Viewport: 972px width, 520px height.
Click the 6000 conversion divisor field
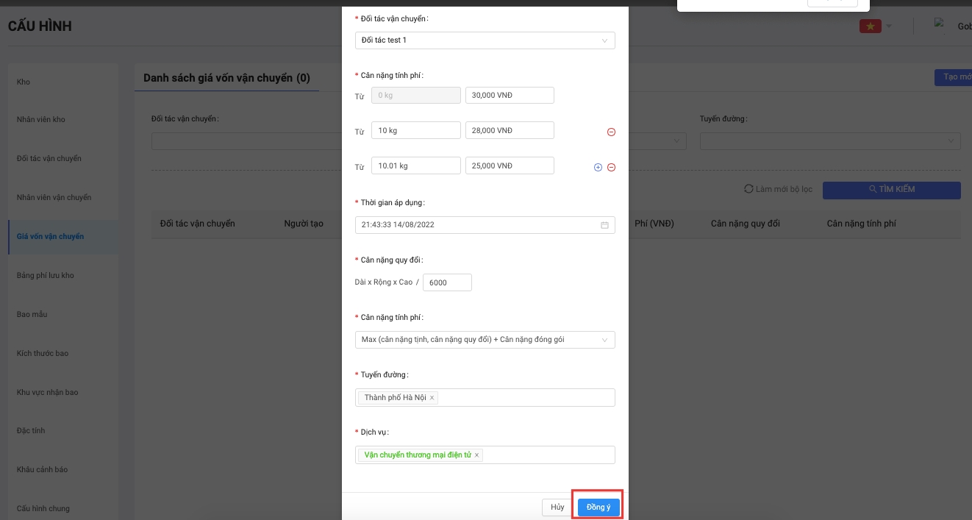447,282
